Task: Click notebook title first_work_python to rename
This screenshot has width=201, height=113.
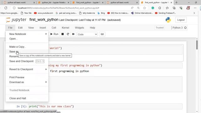Action: click(44, 20)
